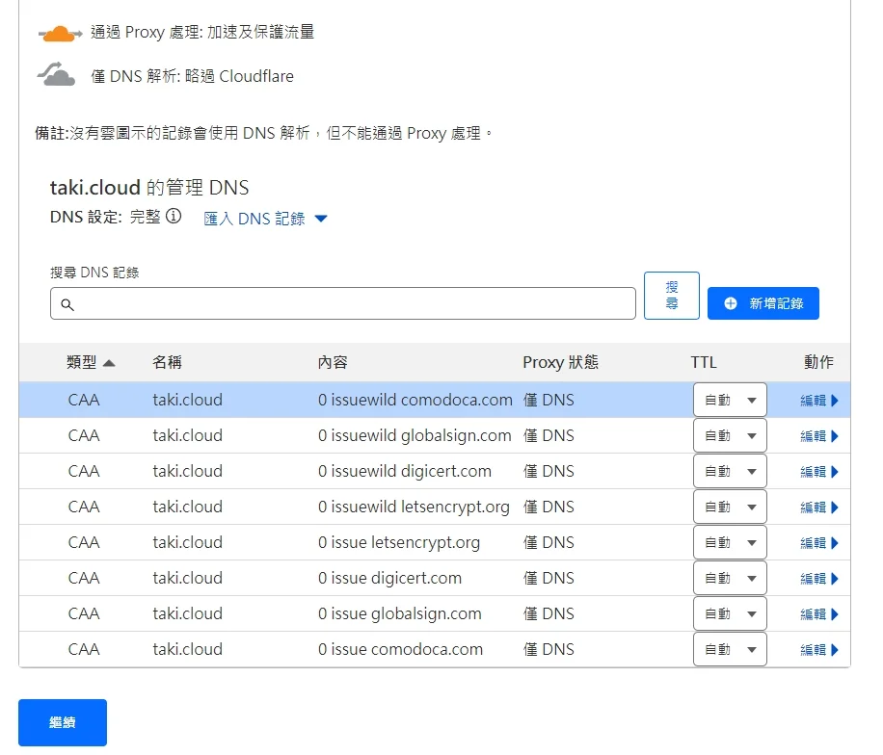Select content '0 issue letsencrypt.org'
The image size is (883, 755).
(x=399, y=542)
